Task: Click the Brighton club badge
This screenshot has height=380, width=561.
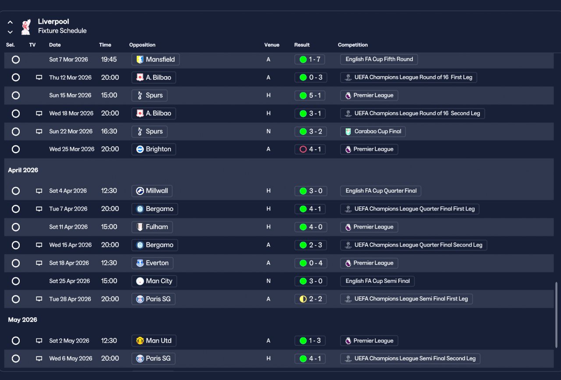Action: pyautogui.click(x=140, y=149)
